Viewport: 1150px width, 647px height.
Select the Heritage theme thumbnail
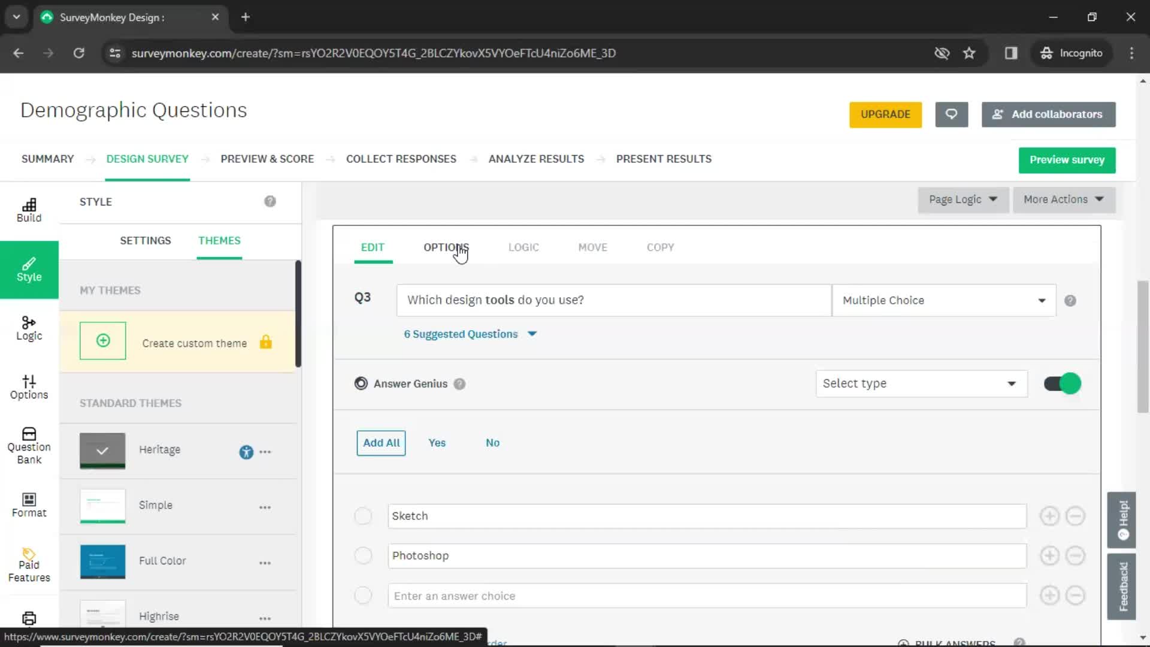click(102, 451)
